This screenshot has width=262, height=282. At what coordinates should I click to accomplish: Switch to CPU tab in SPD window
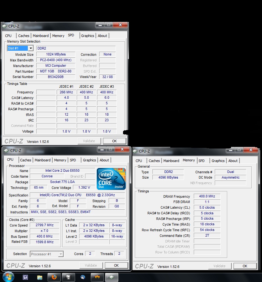[8, 36]
